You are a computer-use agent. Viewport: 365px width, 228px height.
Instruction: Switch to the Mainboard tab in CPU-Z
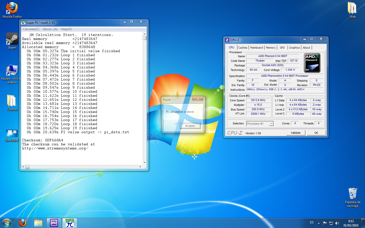(257, 48)
